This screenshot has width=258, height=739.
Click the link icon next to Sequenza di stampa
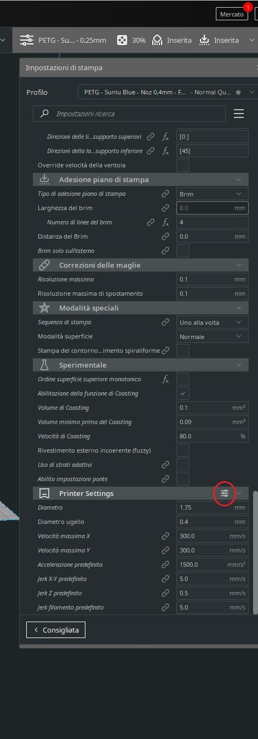click(x=165, y=322)
